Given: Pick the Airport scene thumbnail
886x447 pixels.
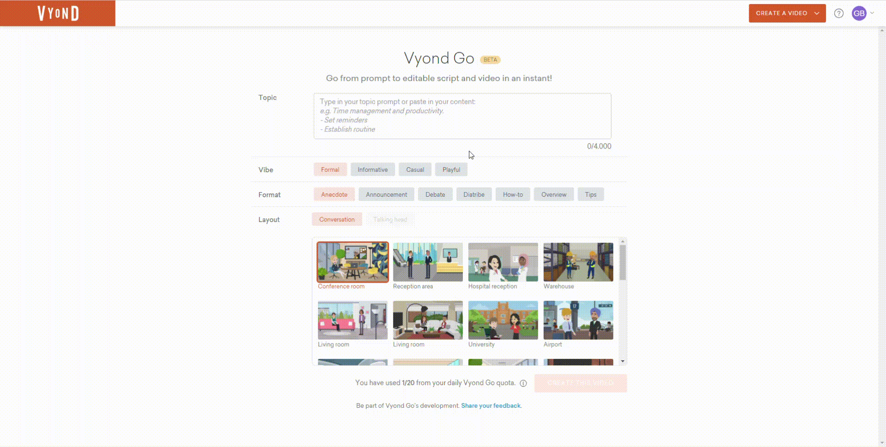Looking at the screenshot, I should (578, 320).
